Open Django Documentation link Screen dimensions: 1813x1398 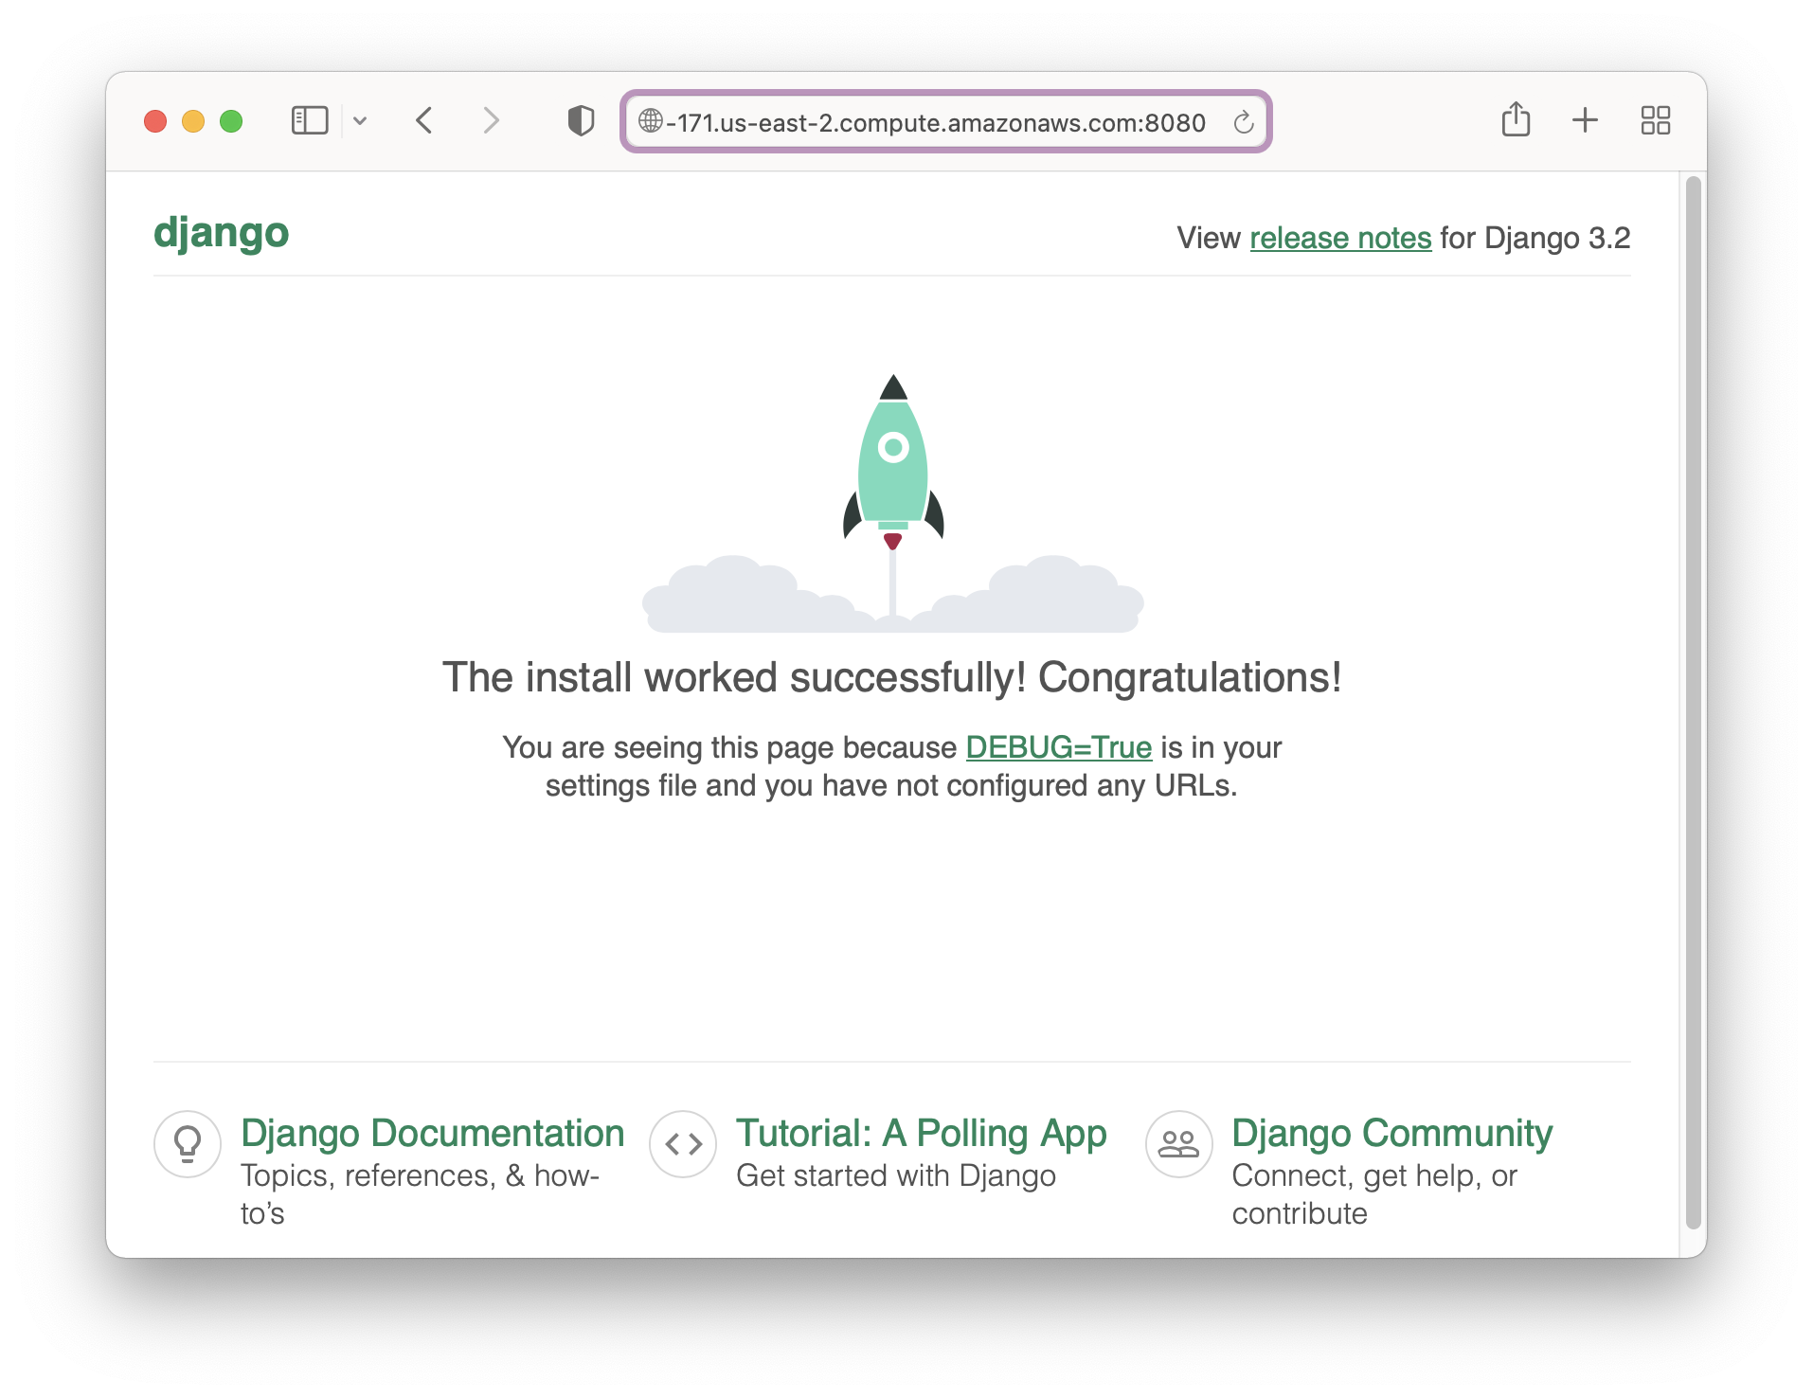coord(432,1133)
